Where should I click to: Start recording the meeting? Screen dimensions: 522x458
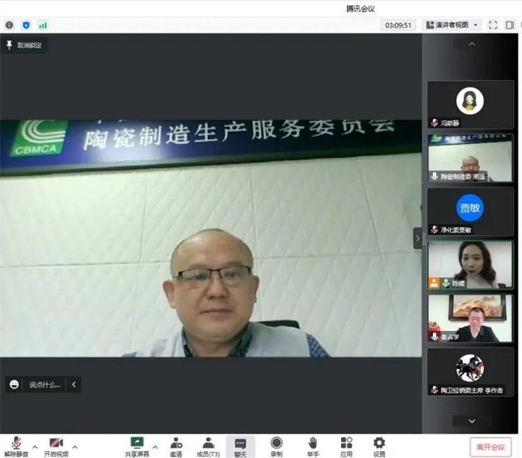(276, 447)
